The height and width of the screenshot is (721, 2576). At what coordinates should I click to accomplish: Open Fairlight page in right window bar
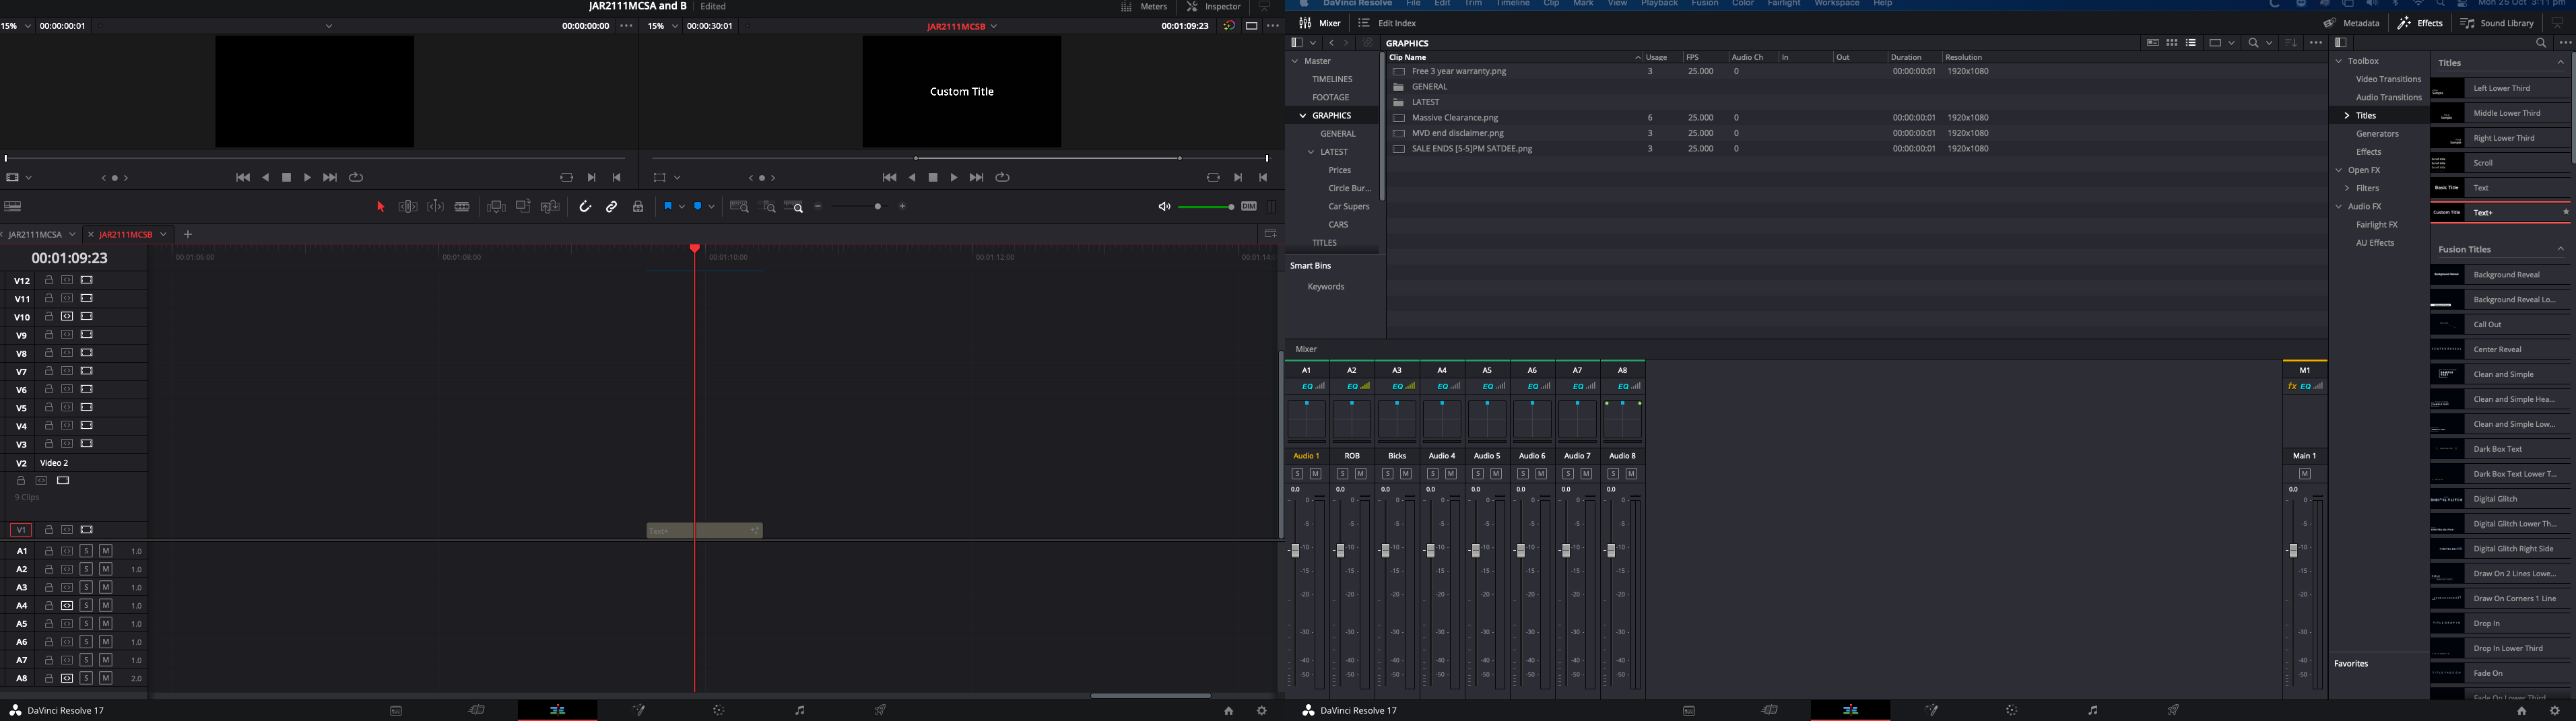[2093, 710]
